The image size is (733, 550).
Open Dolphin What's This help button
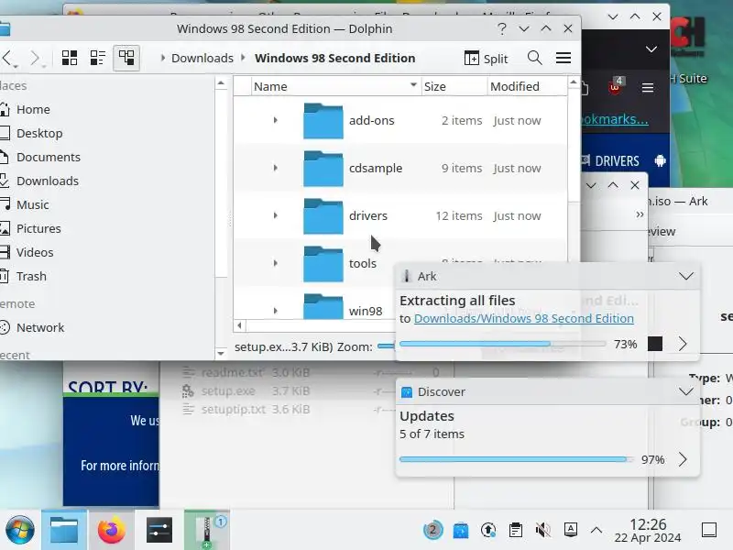click(x=501, y=29)
